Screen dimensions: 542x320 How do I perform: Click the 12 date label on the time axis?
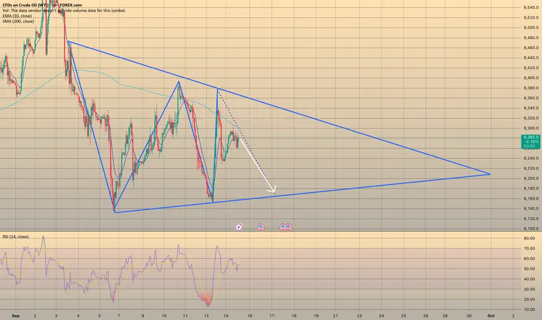click(206, 316)
